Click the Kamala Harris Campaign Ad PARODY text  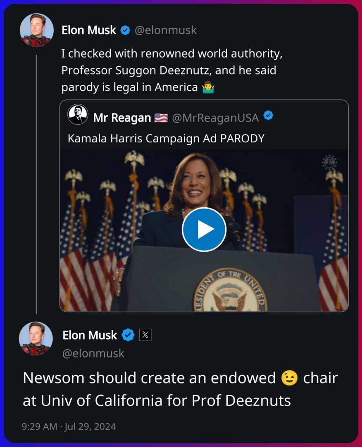pyautogui.click(x=166, y=138)
